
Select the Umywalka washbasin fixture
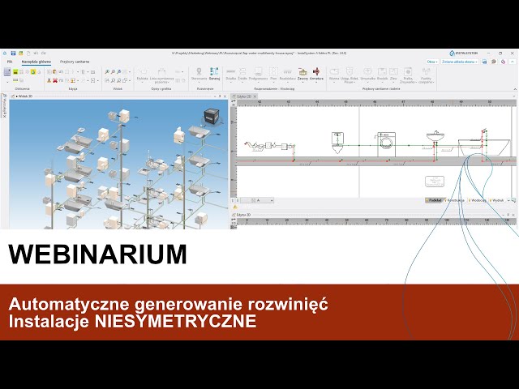[x=367, y=74]
